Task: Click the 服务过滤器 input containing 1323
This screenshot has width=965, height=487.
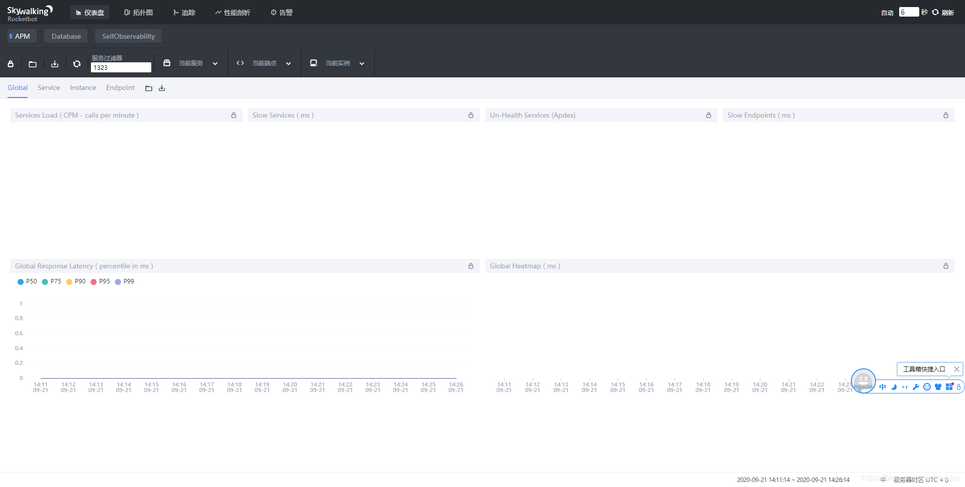Action: (121, 67)
